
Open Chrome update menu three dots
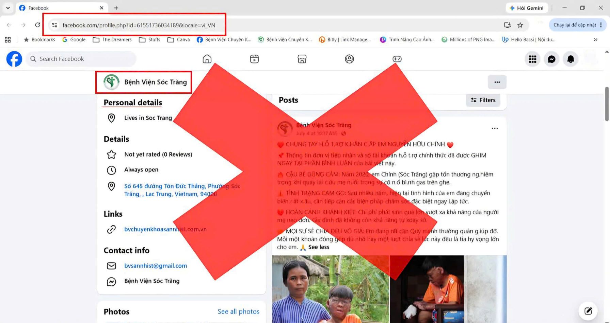[x=601, y=25]
